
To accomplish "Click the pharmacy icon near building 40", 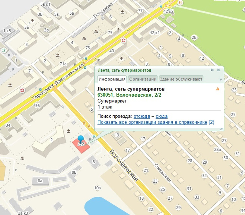I will (124, 40).
